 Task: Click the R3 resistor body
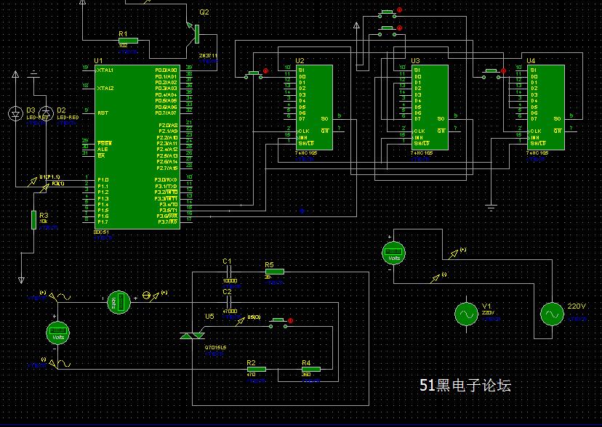click(33, 219)
